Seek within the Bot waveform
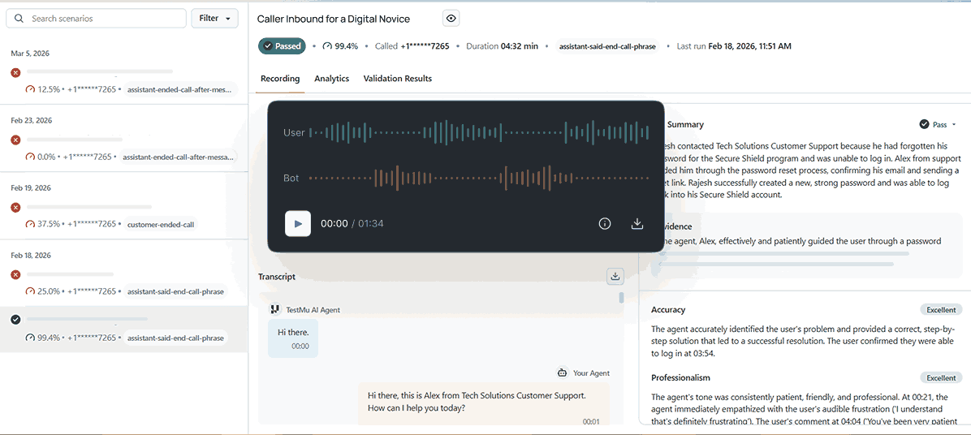This screenshot has width=971, height=435. (x=479, y=179)
